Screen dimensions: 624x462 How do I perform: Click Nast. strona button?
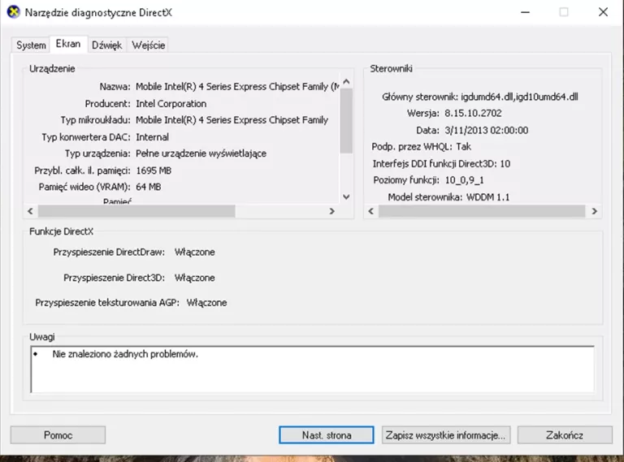pyautogui.click(x=327, y=435)
